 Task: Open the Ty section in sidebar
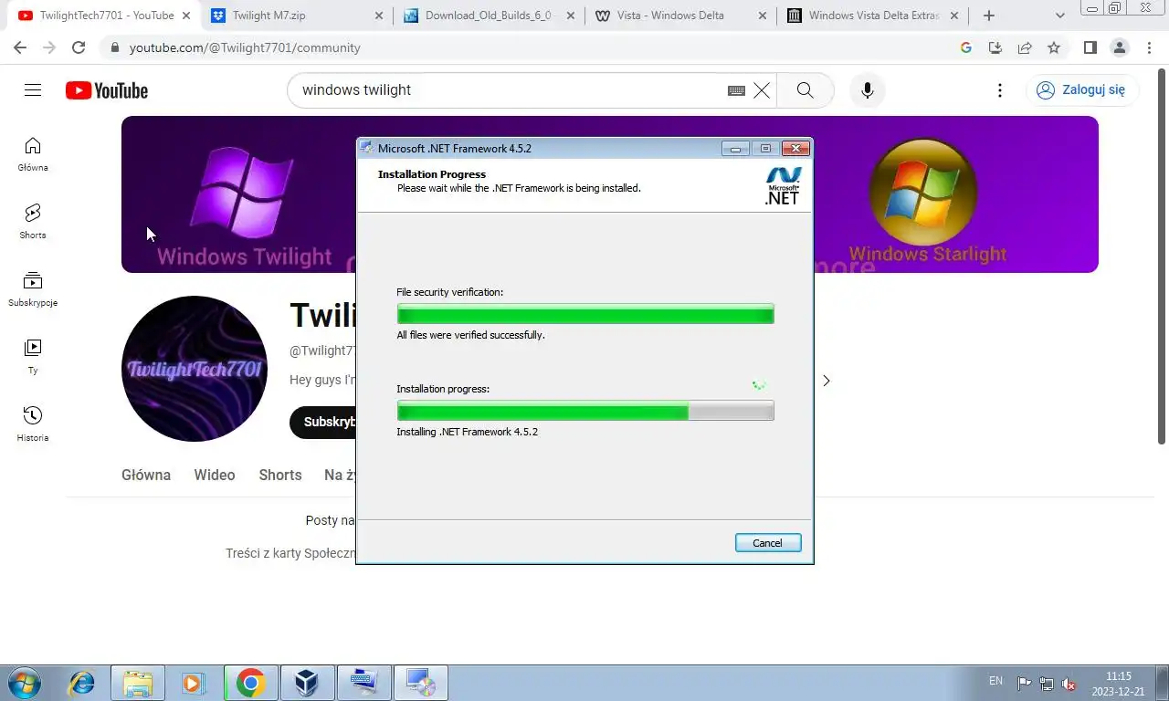33,357
